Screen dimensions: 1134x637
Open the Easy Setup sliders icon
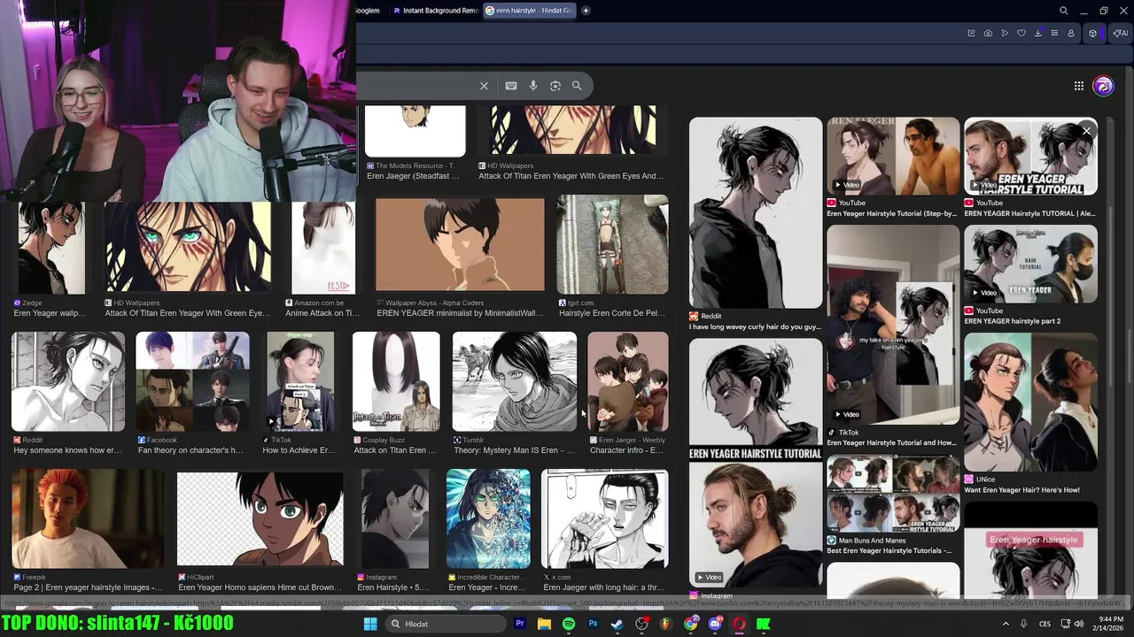pos(1054,34)
